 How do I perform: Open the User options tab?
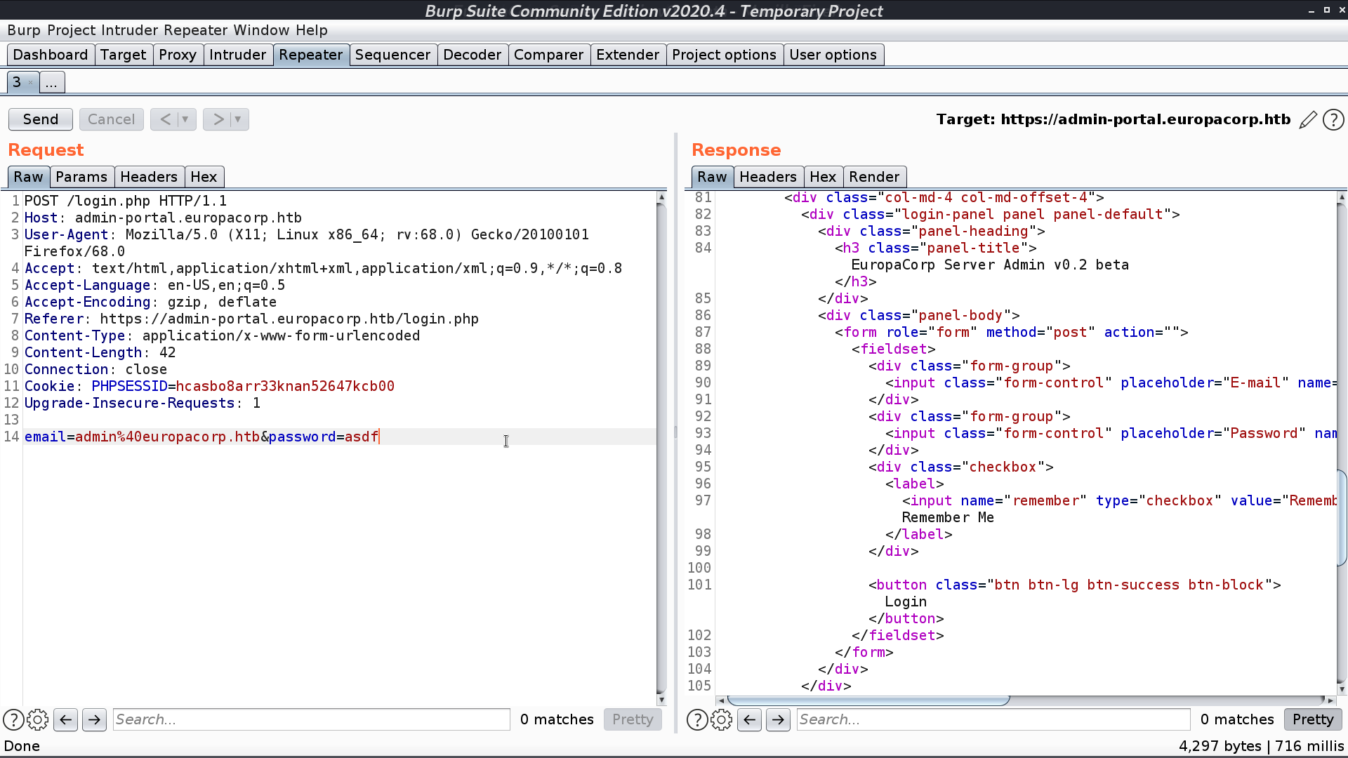click(x=833, y=55)
